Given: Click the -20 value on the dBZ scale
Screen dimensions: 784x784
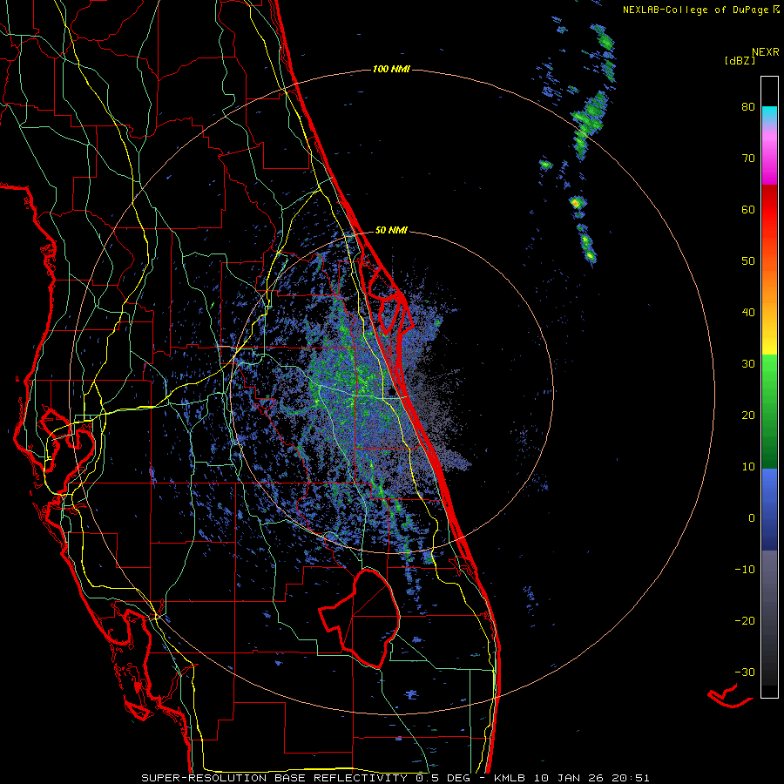Looking at the screenshot, I should tap(745, 621).
